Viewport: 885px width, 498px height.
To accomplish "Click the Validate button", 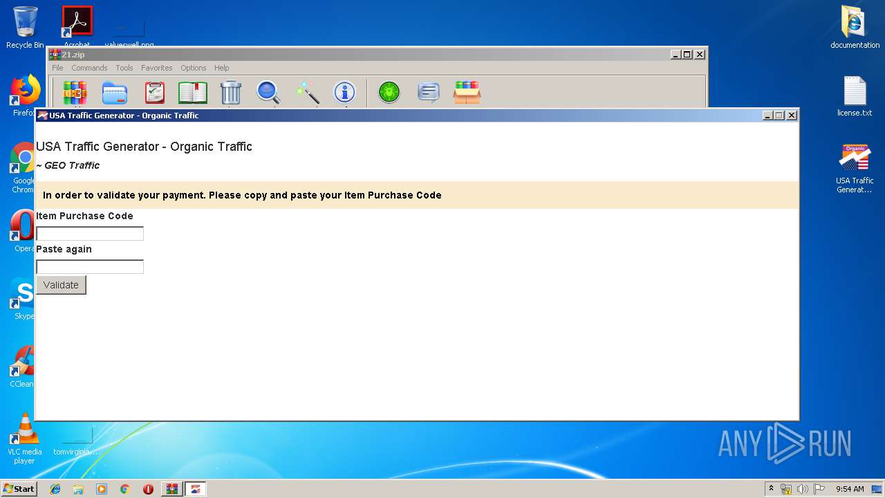I will point(61,285).
